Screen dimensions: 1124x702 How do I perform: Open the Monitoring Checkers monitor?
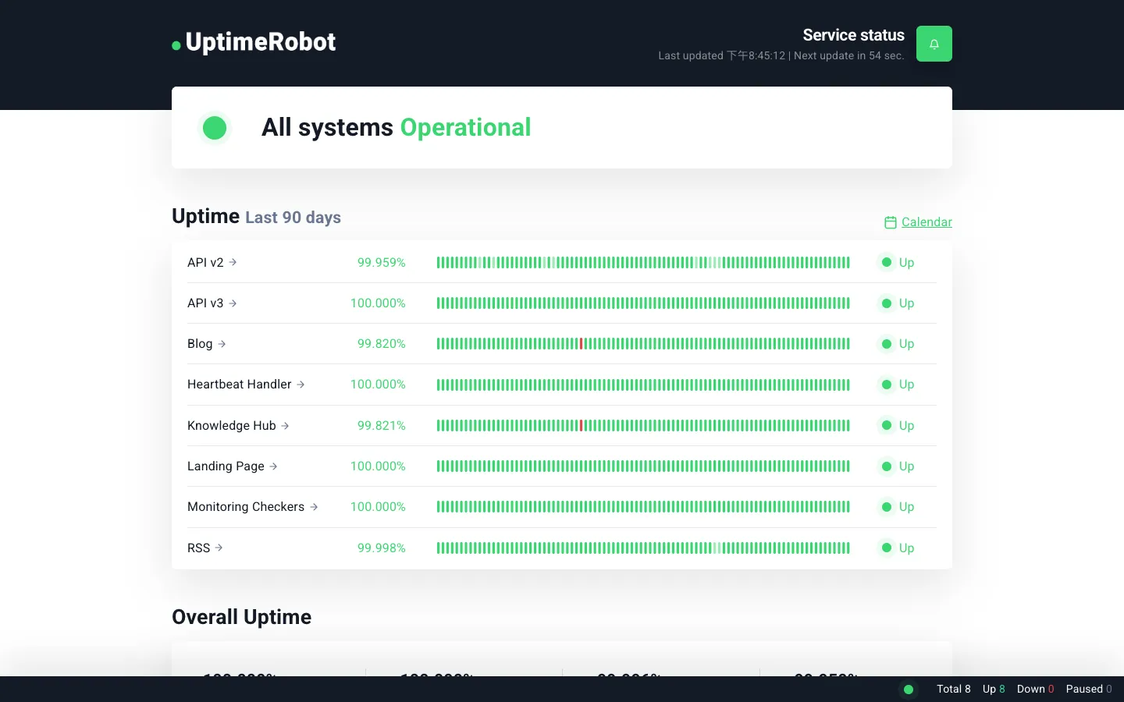click(x=246, y=507)
